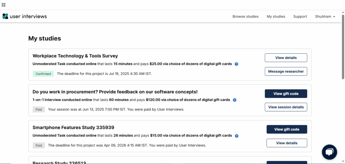Click help icon beside Workplace Technology payment
This screenshot has height=164, width=345.
pos(237,64)
